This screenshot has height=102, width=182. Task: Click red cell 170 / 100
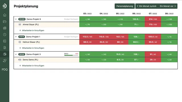(x=153, y=25)
